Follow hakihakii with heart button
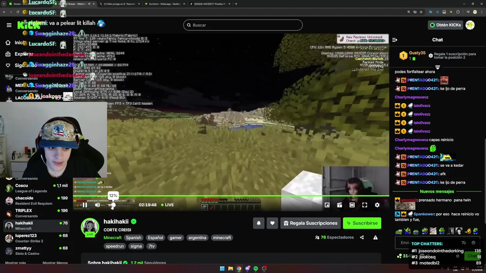Viewport: 486px width, 273px height. [272, 223]
